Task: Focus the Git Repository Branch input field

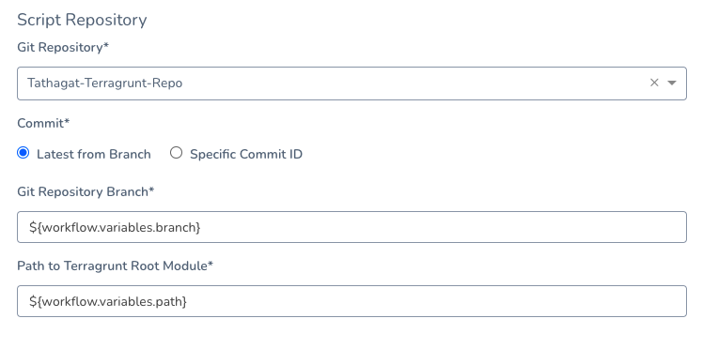Action: (351, 227)
